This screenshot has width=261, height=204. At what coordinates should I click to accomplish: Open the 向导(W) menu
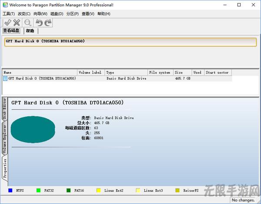pyautogui.click(x=40, y=14)
